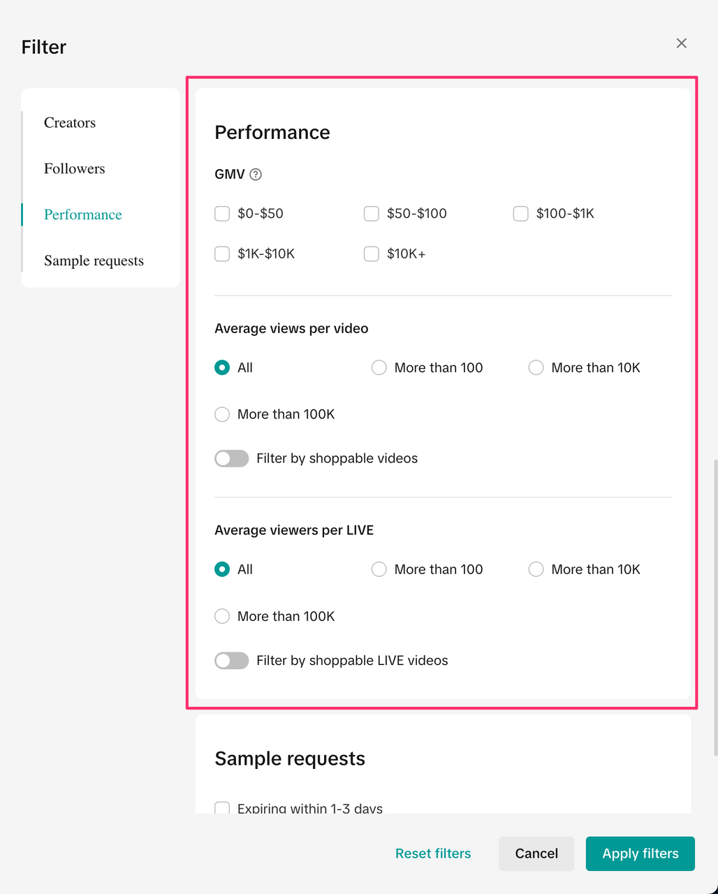
Task: Check the $0-$50 GMV checkbox
Action: coord(222,214)
